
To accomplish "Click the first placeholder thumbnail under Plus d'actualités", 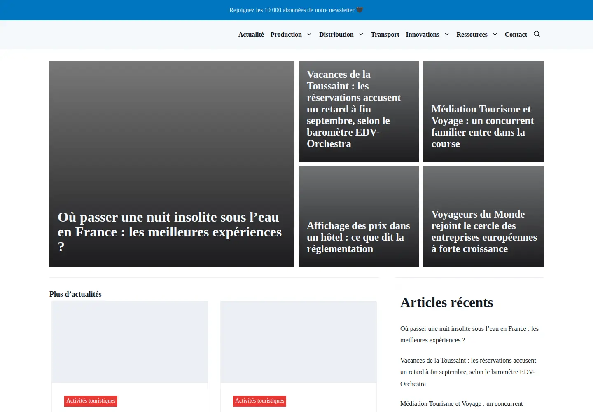I will tap(130, 342).
